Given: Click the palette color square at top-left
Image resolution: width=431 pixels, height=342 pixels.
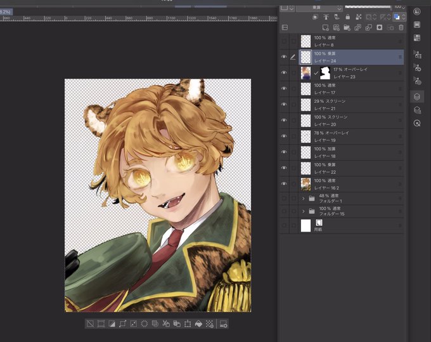Looking at the screenshot, I should coord(284,8).
